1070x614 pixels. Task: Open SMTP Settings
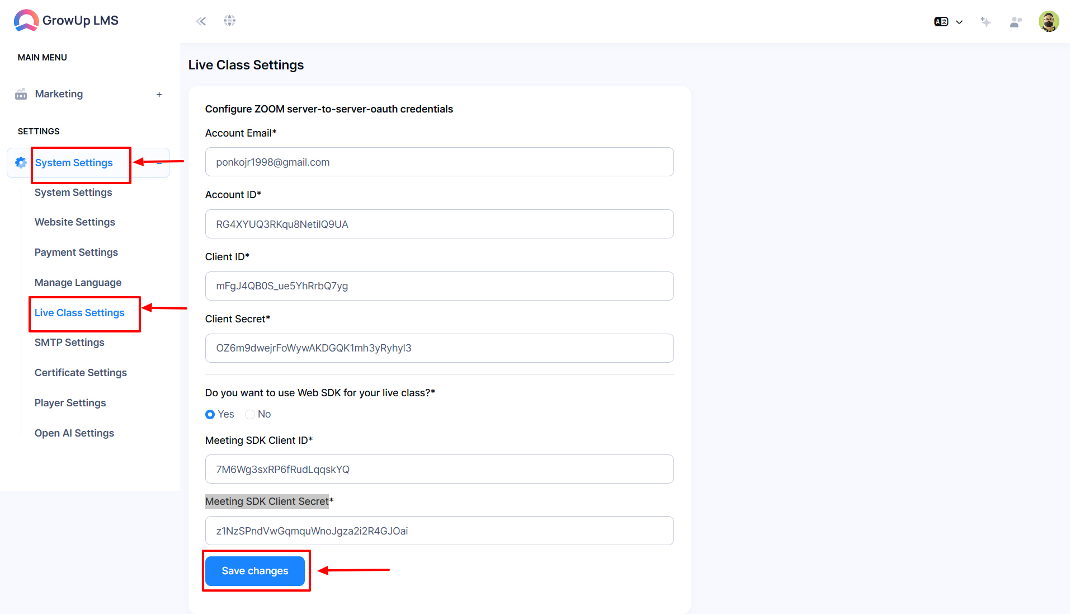[x=69, y=343]
